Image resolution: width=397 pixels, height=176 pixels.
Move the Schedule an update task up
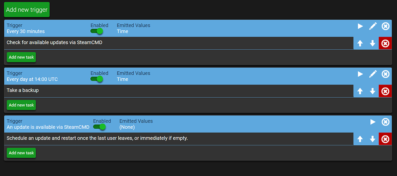360,139
